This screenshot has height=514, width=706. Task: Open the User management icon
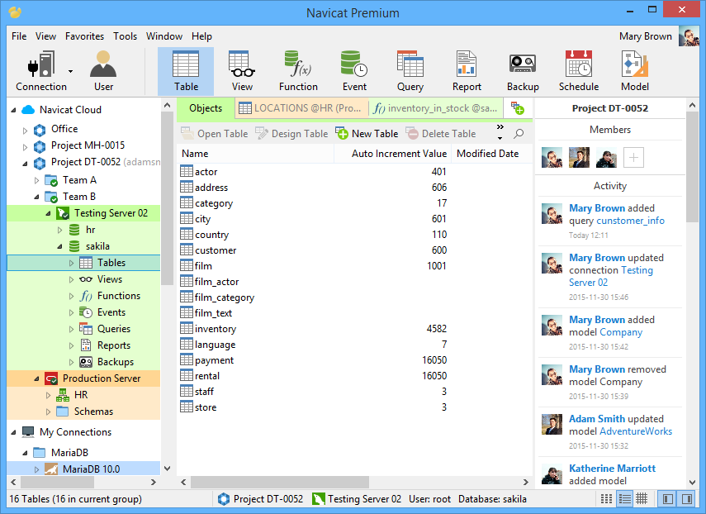click(103, 71)
